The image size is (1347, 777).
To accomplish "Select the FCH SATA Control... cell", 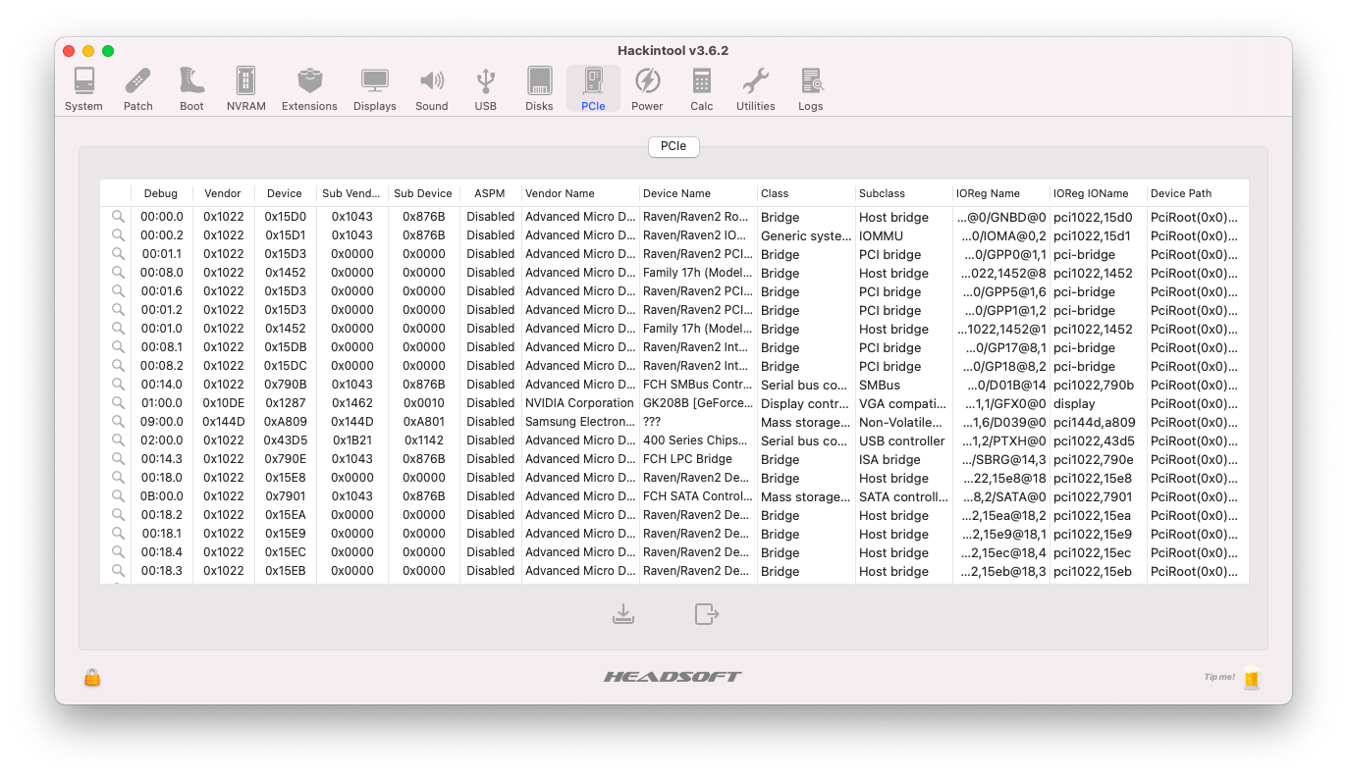I will 698,496.
